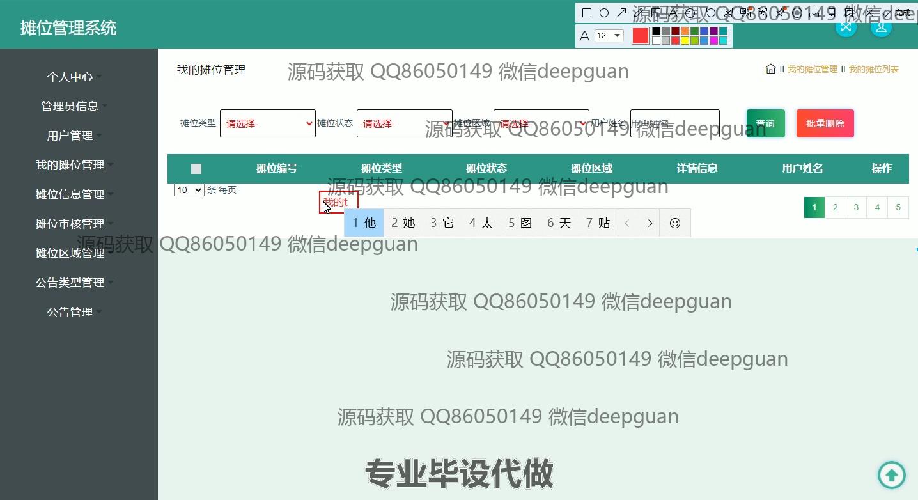Select the ellipse annotation tool

pos(604,13)
